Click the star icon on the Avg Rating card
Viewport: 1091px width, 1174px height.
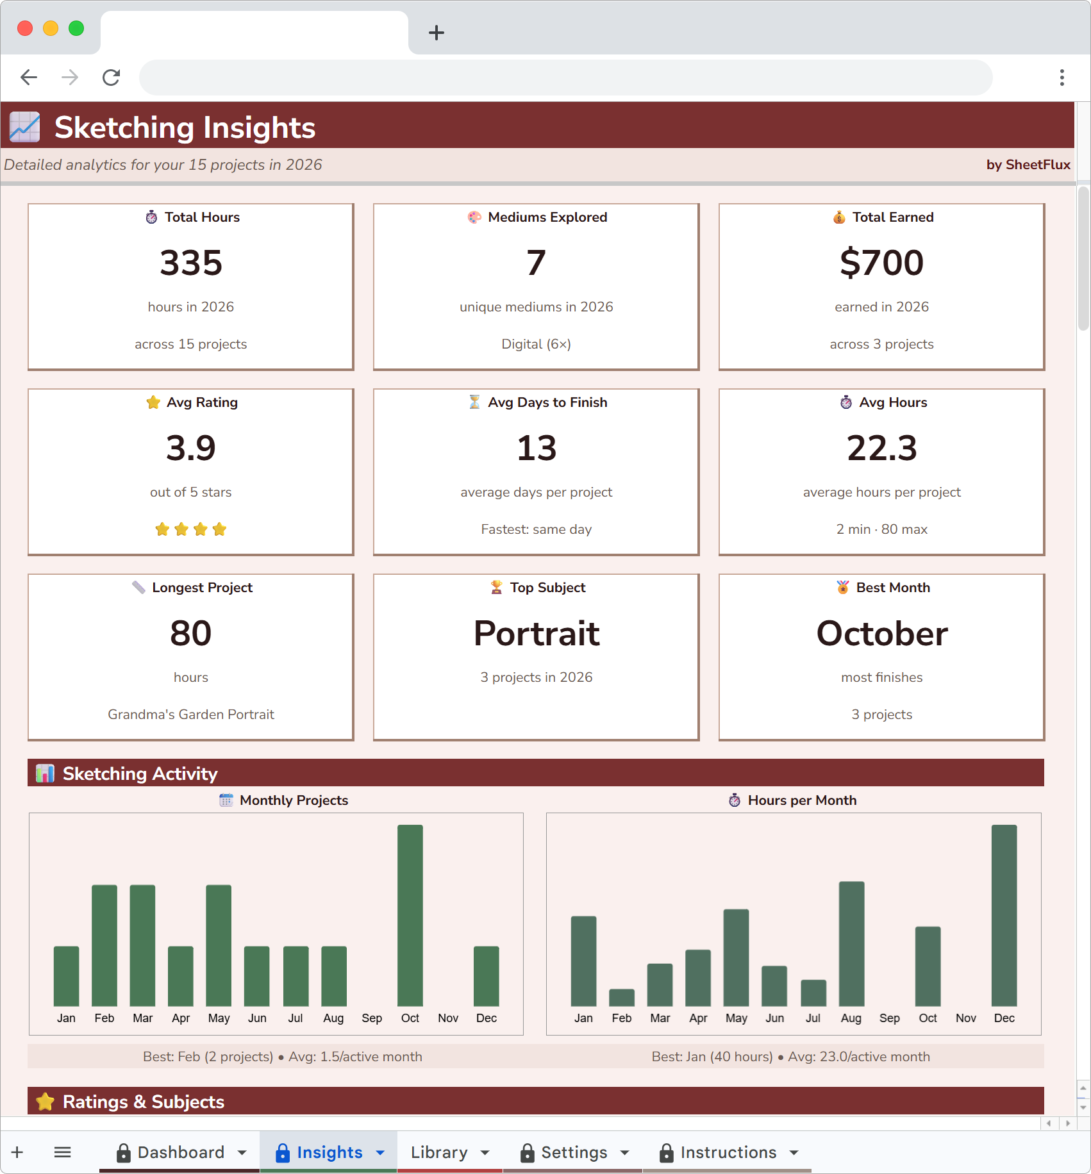[153, 402]
